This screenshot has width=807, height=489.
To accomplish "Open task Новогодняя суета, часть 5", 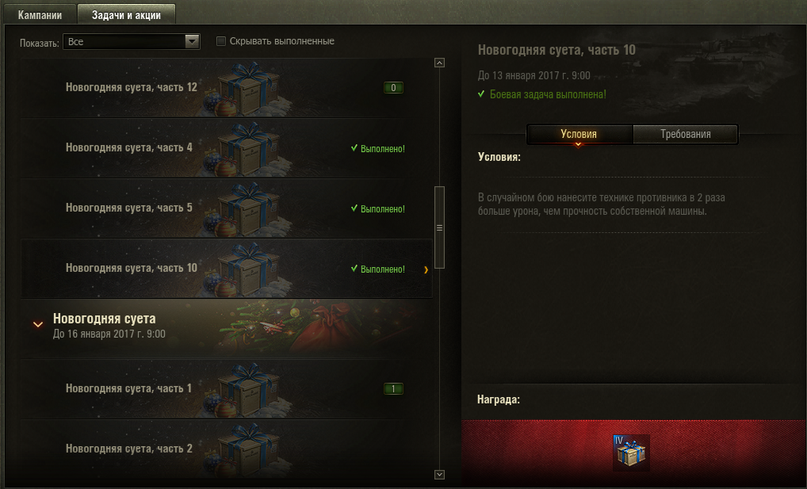I will click(x=227, y=208).
